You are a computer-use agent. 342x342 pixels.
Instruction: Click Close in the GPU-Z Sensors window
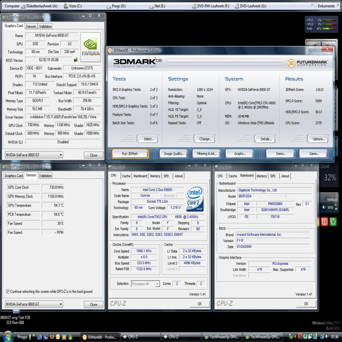(x=94, y=304)
